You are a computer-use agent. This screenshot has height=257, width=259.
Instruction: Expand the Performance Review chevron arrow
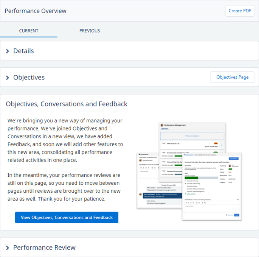click(8, 248)
